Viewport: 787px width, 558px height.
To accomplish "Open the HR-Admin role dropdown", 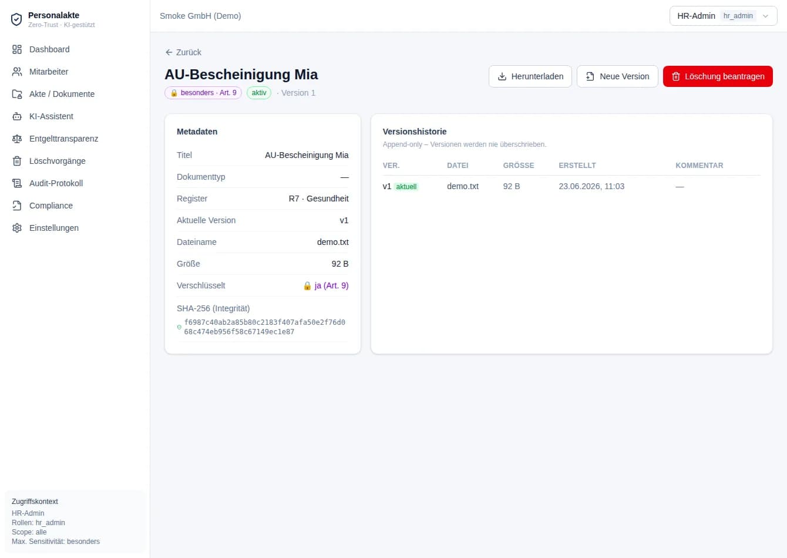I will [723, 16].
